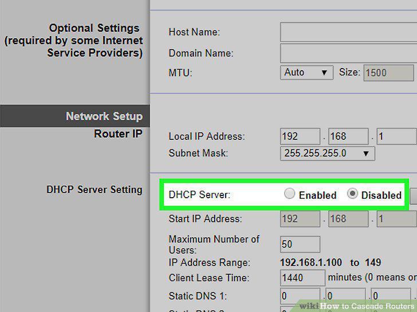Click the MTU: label
The width and height of the screenshot is (417, 312).
(x=180, y=73)
